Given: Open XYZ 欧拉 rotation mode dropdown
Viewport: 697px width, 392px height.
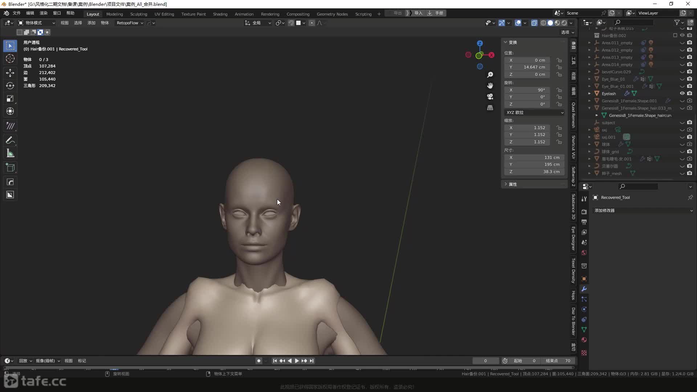Looking at the screenshot, I should pyautogui.click(x=535, y=113).
